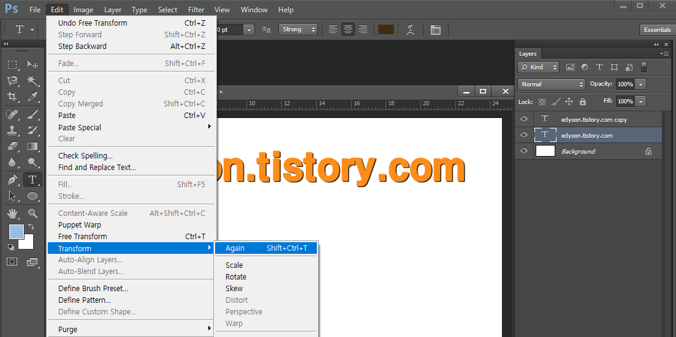Viewport: 676px width, 337px height.
Task: Click the text color swatch
Action: [x=386, y=29]
